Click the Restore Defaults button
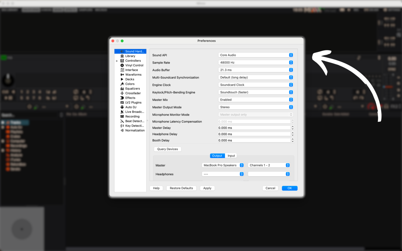This screenshot has height=251, width=402. 181,188
